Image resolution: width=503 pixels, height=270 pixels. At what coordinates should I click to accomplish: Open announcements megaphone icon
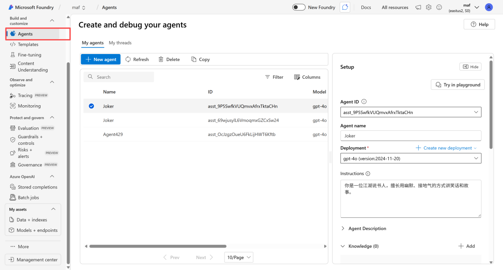point(418,7)
